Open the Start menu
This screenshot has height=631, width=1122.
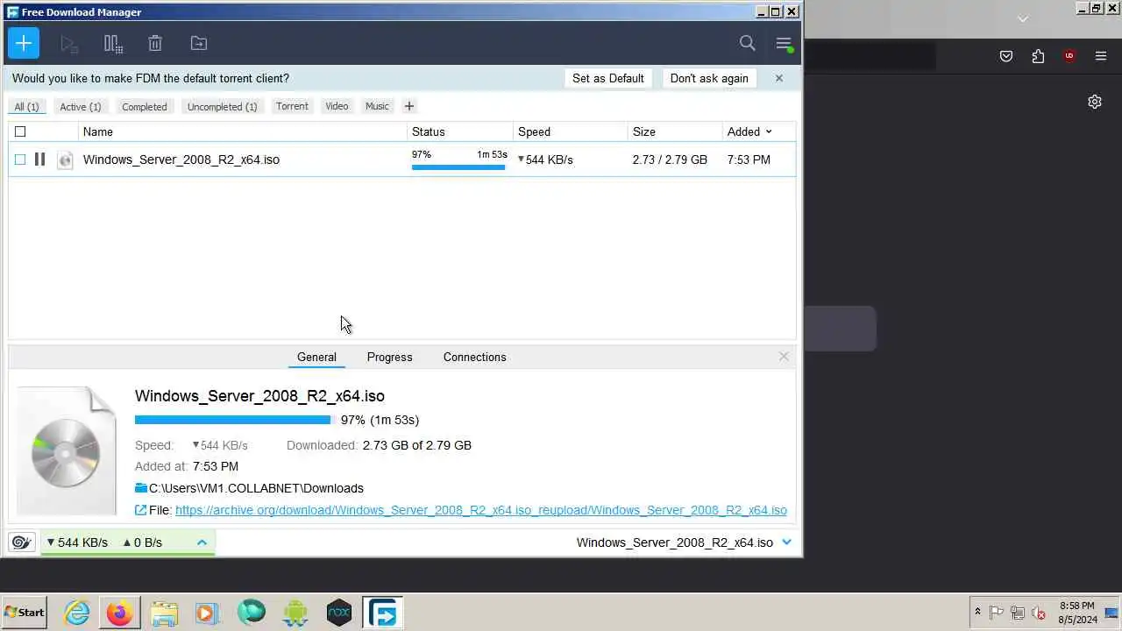[x=25, y=613]
